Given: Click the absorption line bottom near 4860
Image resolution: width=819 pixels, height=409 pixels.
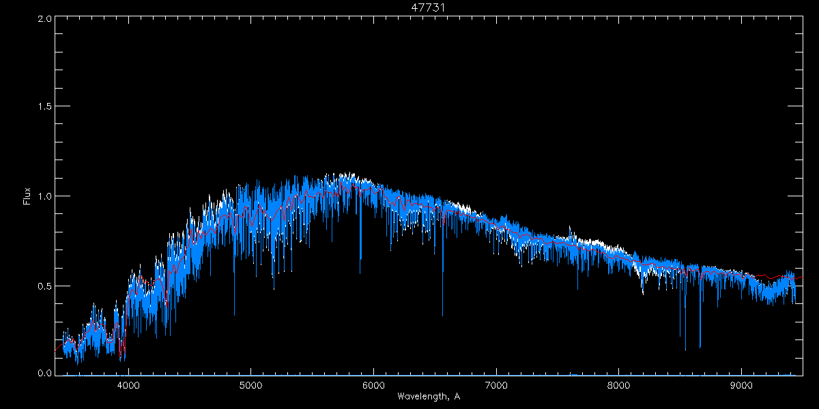Looking at the screenshot, I should (234, 314).
